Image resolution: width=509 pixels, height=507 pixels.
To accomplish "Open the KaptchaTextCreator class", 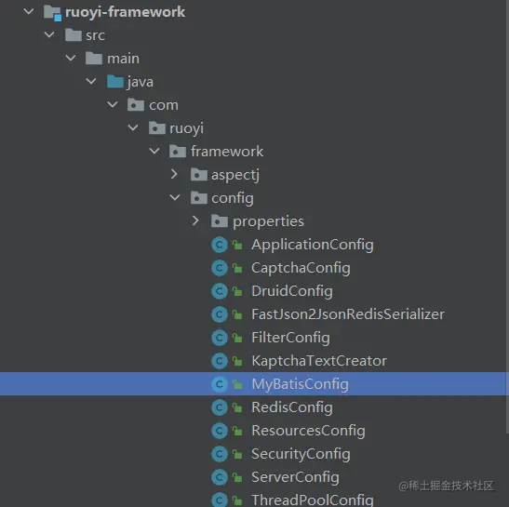I will (319, 361).
